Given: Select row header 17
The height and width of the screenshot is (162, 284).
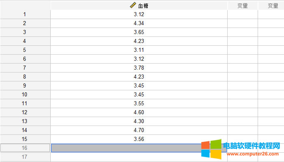Looking at the screenshot, I should [x=25, y=157].
